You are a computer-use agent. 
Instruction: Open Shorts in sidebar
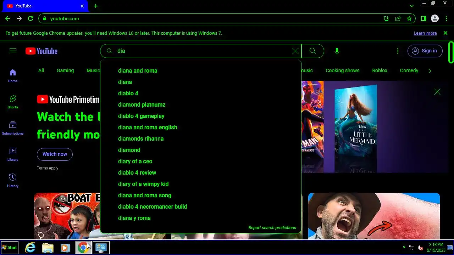13,102
